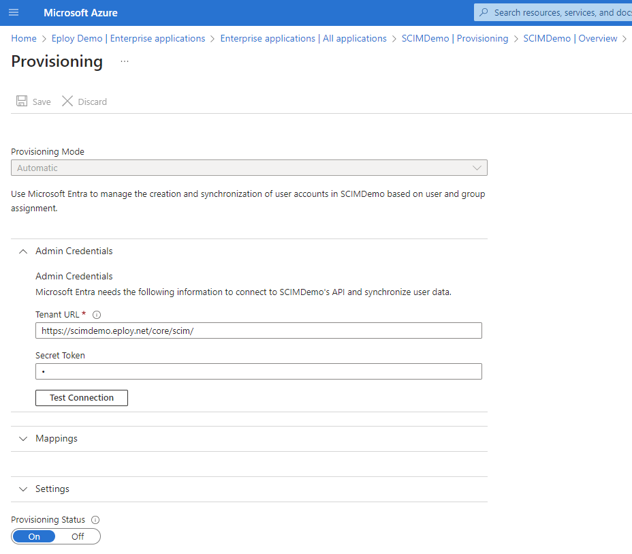
Task: Open SCIMDemo Overview breadcrumb
Action: click(x=570, y=38)
